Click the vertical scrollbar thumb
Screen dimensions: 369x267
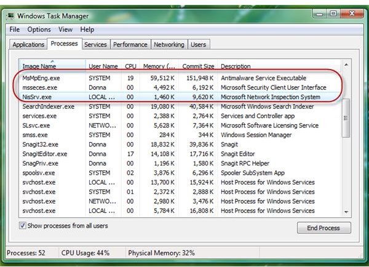coord(346,118)
